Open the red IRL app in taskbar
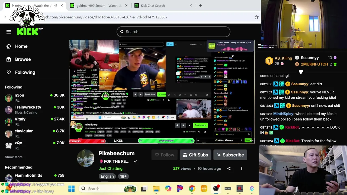 pos(240,188)
